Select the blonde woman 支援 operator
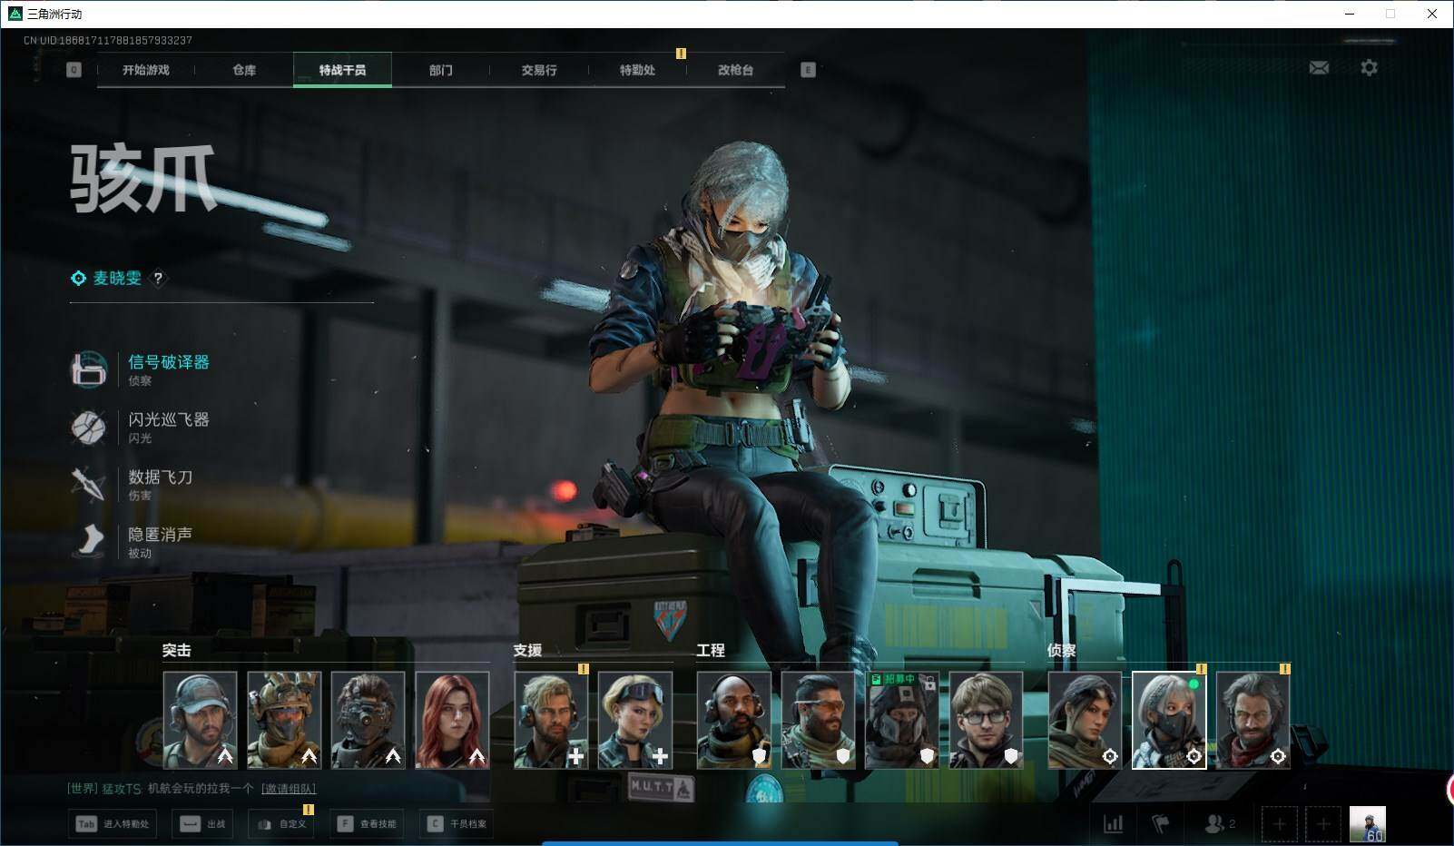 coord(635,720)
